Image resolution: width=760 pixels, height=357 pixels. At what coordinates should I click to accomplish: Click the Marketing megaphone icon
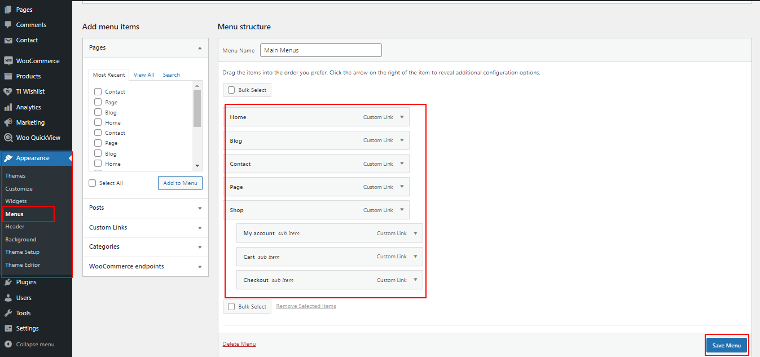pos(8,122)
